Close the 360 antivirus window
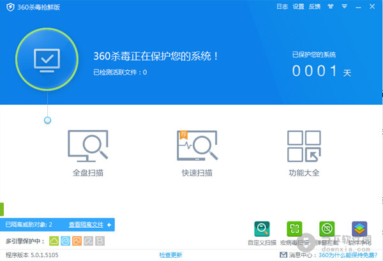 pyautogui.click(x=372, y=6)
